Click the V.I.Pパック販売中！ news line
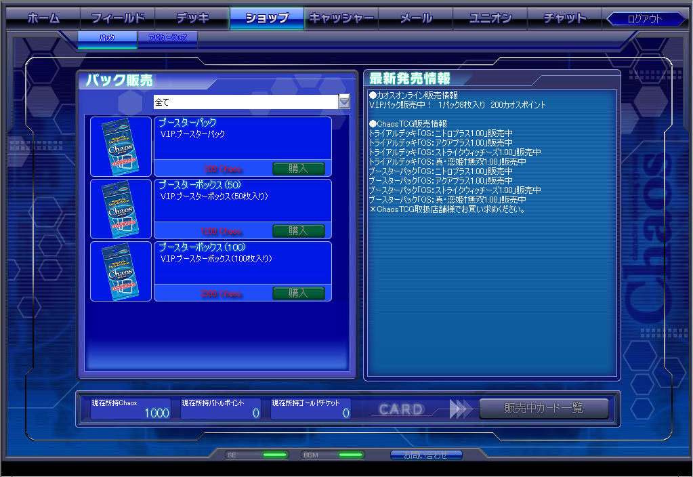 click(x=457, y=105)
